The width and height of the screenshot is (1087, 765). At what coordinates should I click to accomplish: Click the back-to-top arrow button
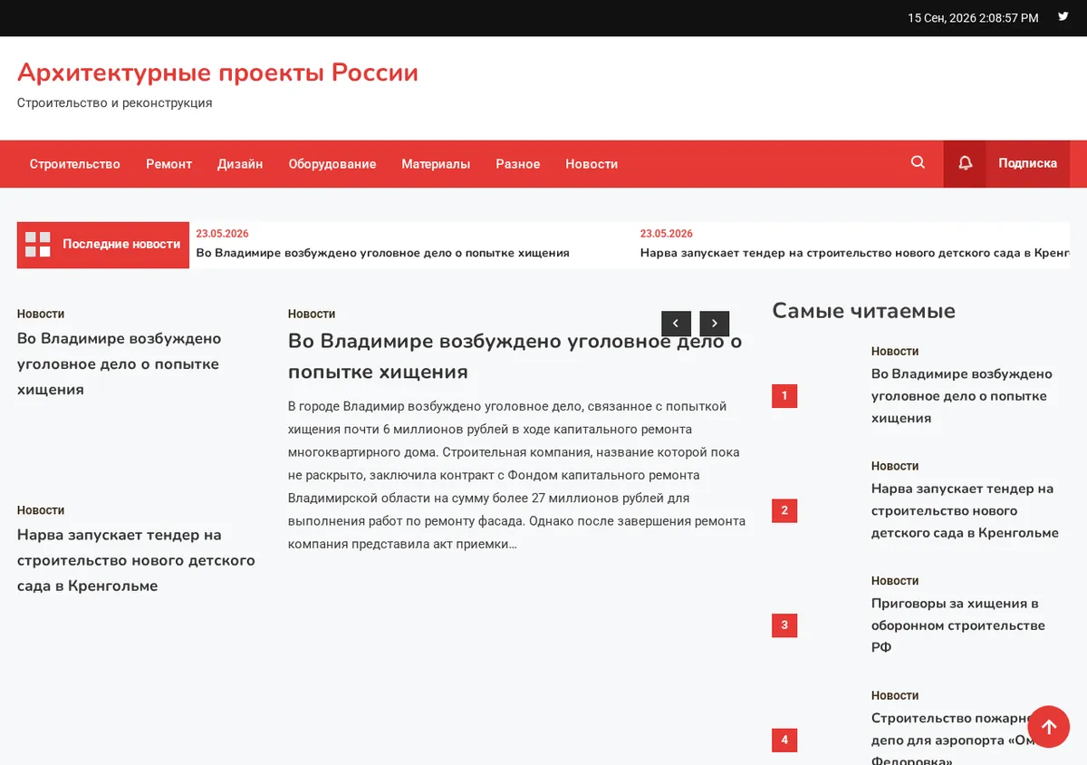point(1048,726)
